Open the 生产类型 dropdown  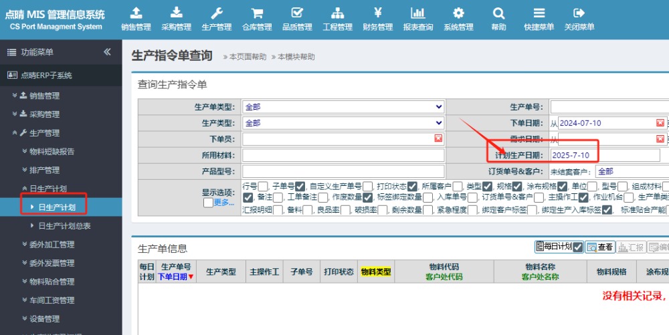tap(343, 123)
